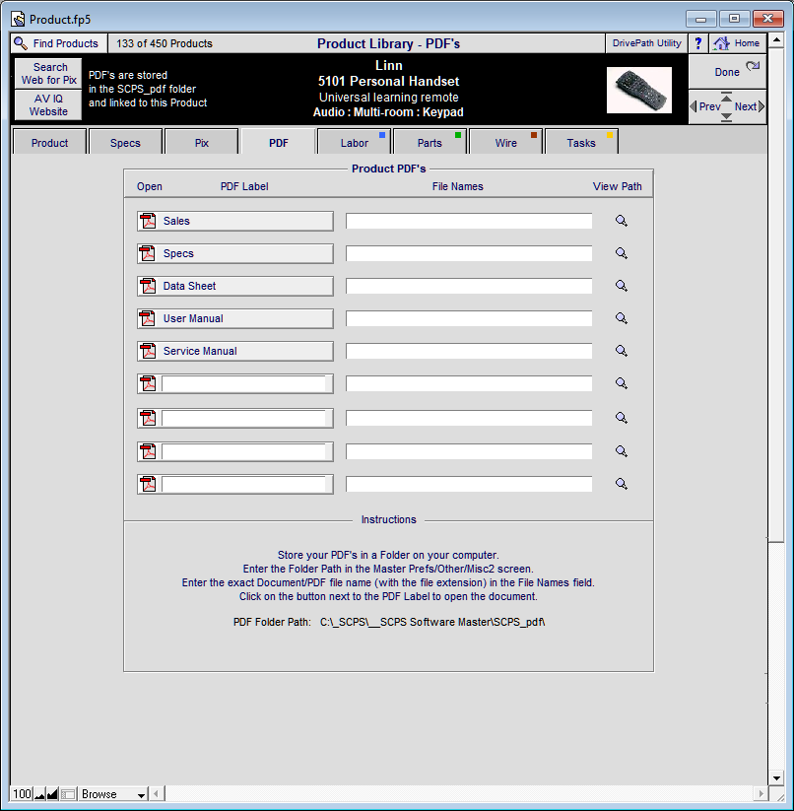The image size is (794, 811).
Task: Open the Data Sheet PDF icon
Action: tap(149, 286)
